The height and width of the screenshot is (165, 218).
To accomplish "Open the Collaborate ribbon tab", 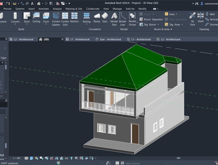I will [93, 9].
